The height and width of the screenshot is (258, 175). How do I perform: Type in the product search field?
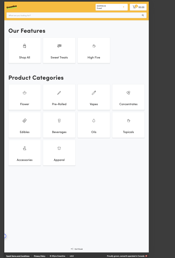coord(72,16)
